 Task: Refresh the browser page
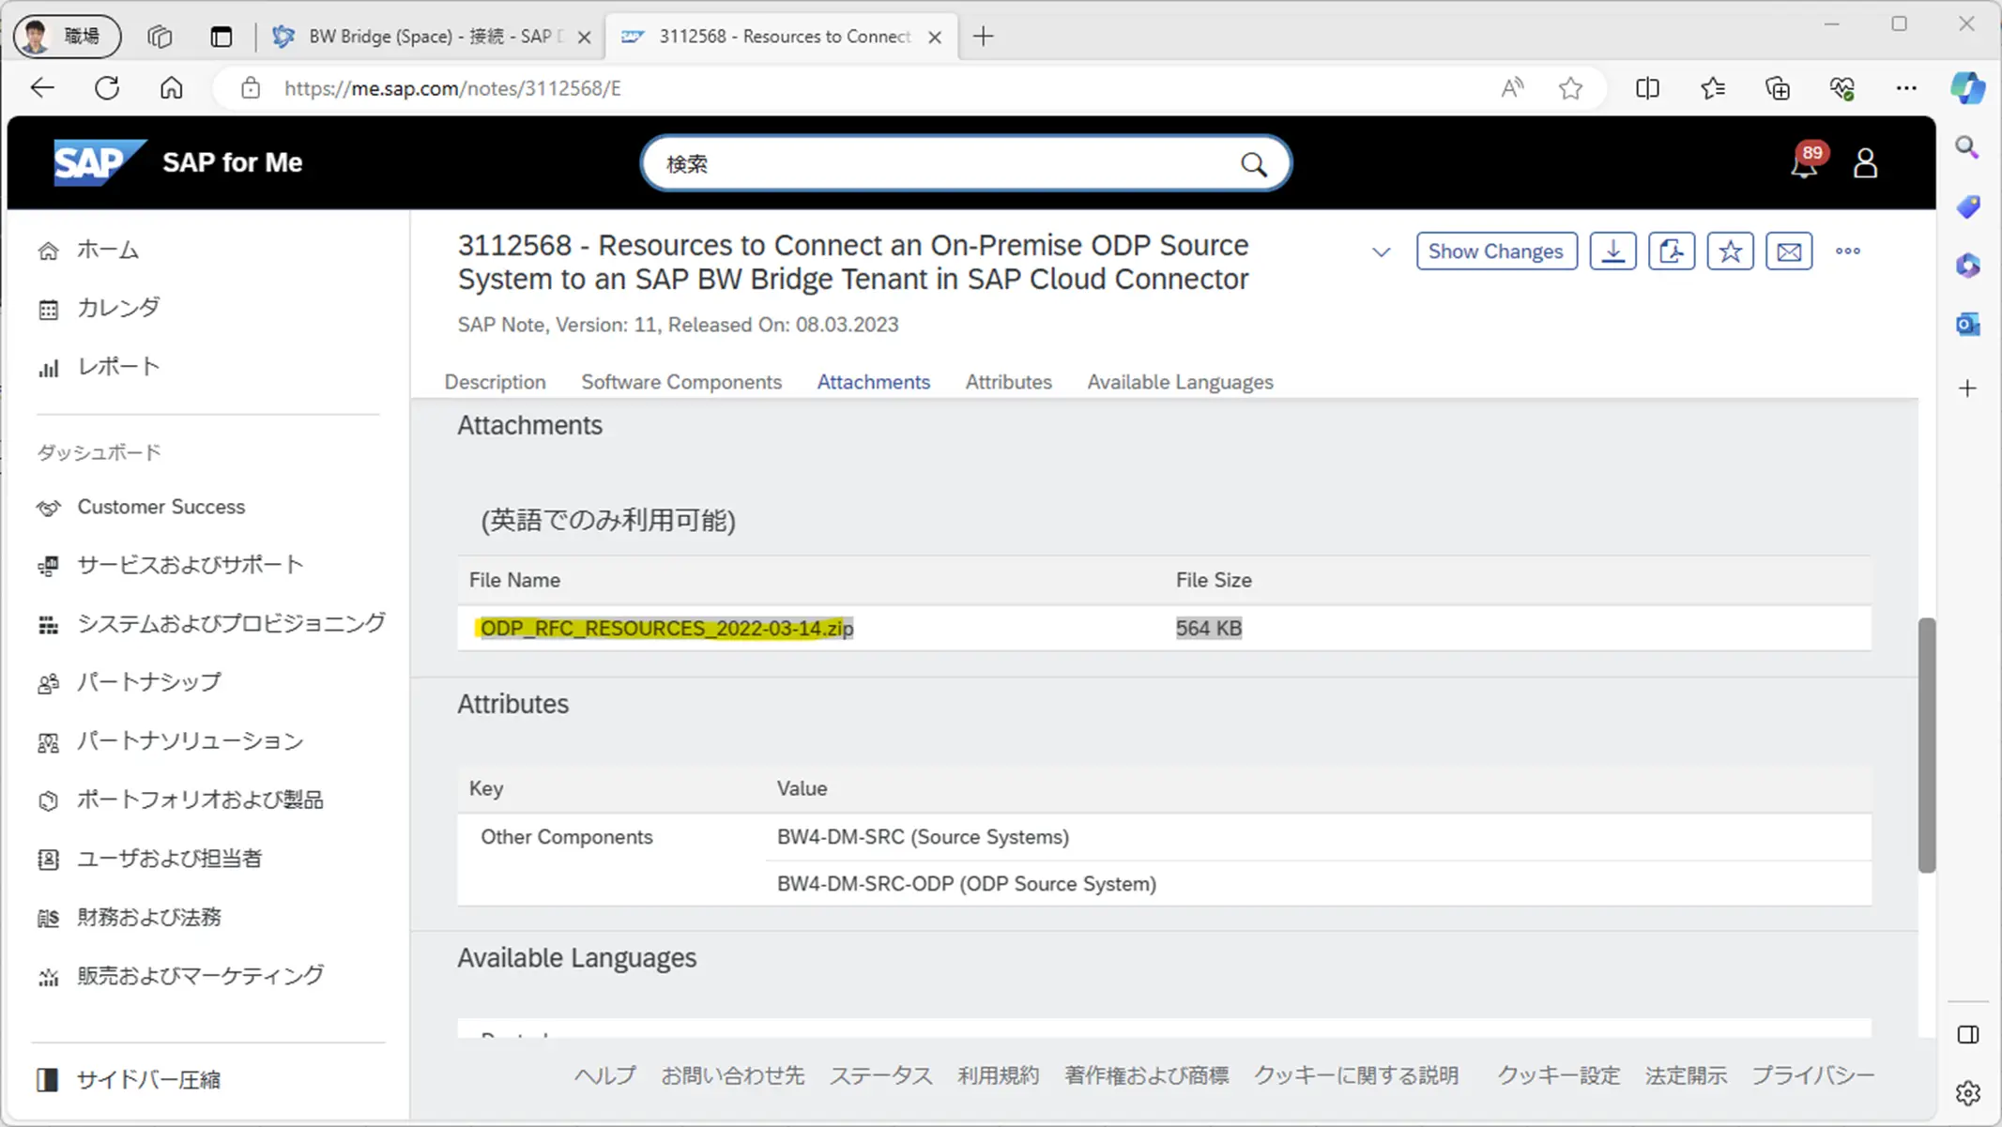pos(107,88)
